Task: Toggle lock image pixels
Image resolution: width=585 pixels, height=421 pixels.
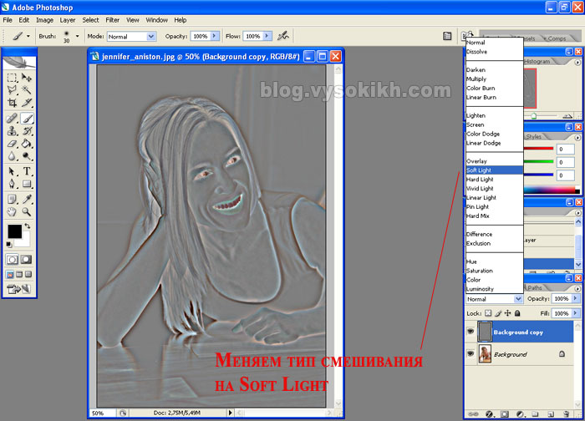Action: click(498, 313)
